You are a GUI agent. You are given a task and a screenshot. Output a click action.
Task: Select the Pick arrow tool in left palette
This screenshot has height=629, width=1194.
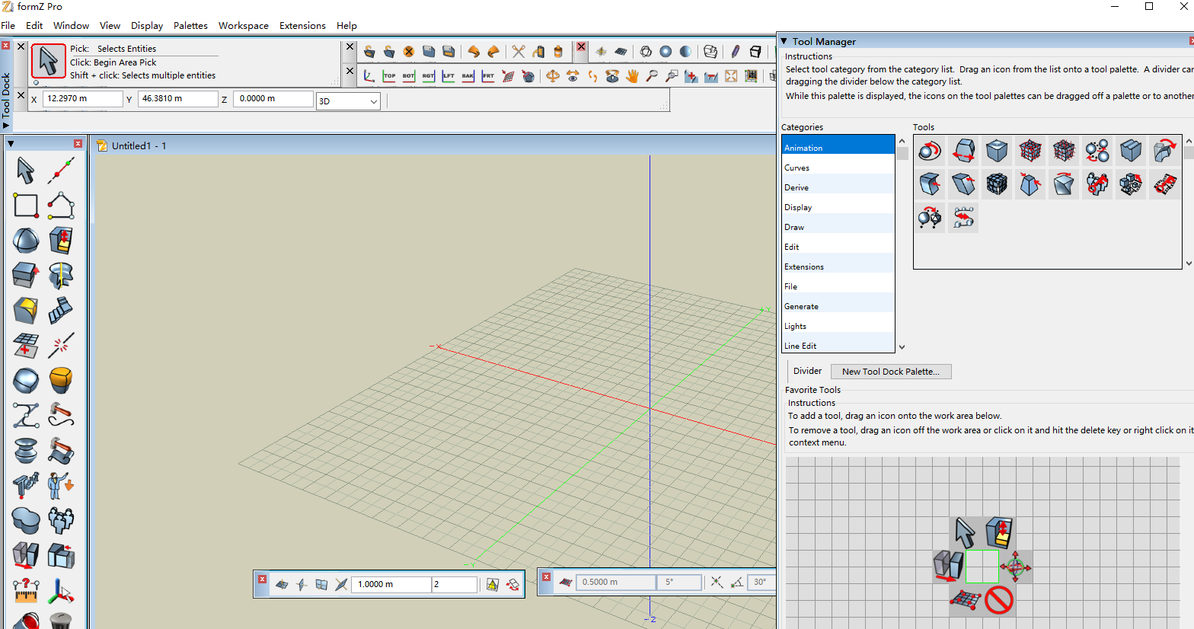25,170
